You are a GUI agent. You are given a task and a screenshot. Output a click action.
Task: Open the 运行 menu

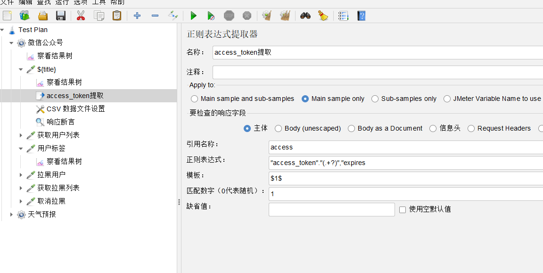(x=62, y=2)
